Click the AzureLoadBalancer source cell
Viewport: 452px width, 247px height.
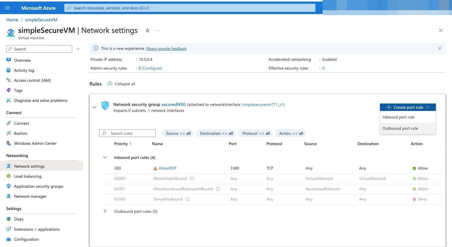click(323, 189)
